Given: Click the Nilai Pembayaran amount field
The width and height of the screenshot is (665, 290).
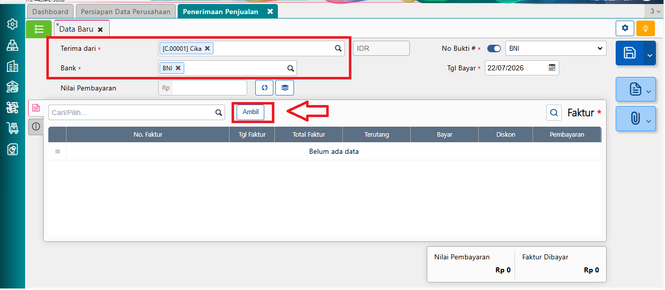Looking at the screenshot, I should (209, 87).
